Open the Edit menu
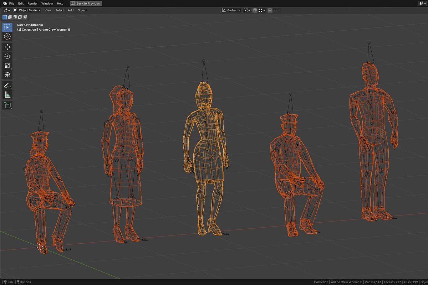Viewport: 428px width, 285px height. click(x=21, y=3)
